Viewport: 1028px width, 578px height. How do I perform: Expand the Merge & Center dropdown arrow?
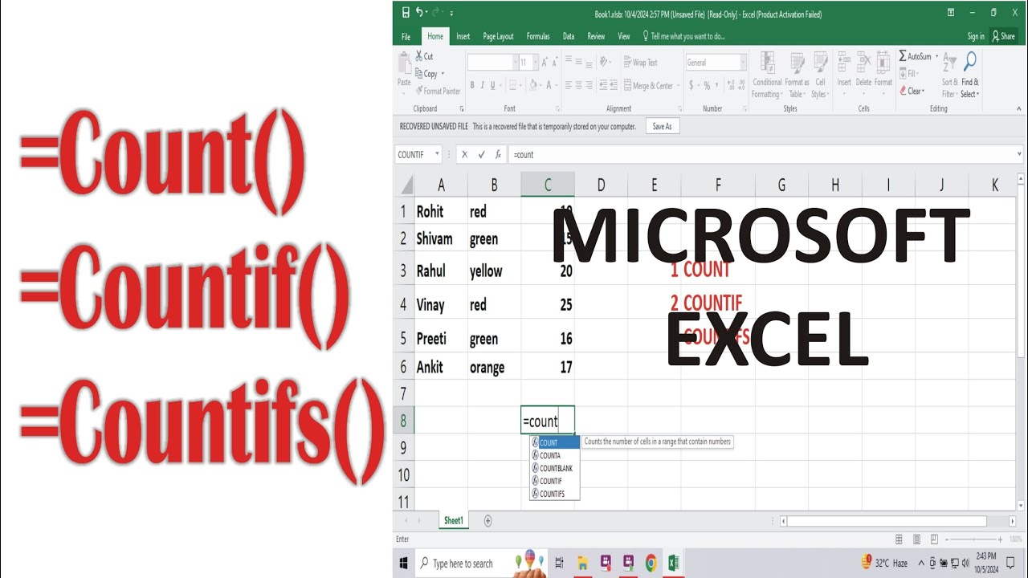(678, 85)
